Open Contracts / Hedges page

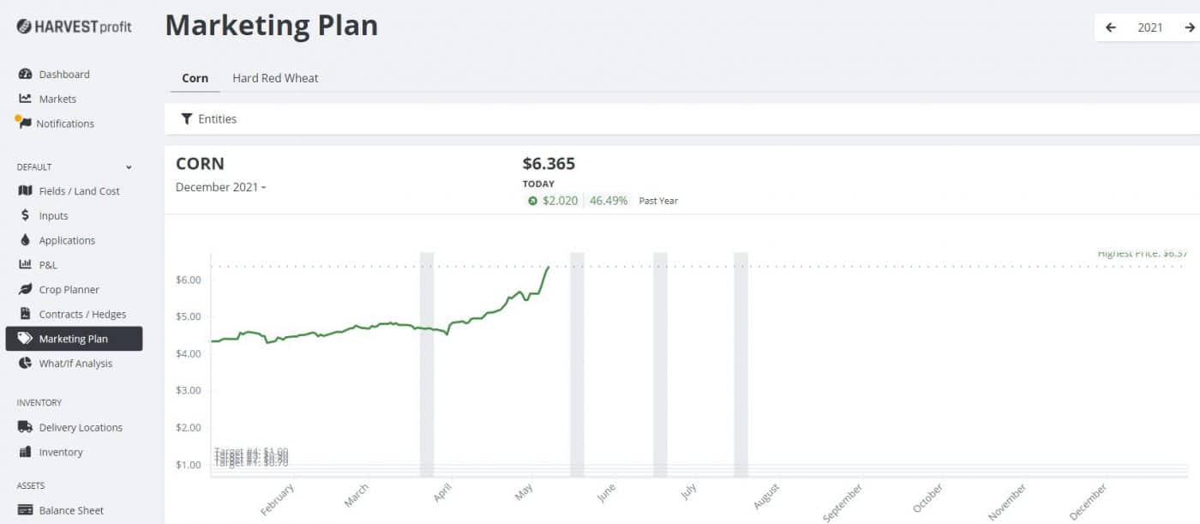pos(82,315)
